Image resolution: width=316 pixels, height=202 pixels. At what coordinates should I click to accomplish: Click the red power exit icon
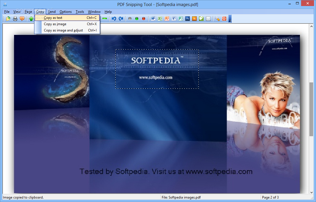[x=224, y=19]
